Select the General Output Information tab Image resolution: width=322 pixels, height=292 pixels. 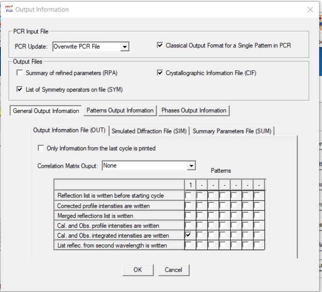coord(46,111)
